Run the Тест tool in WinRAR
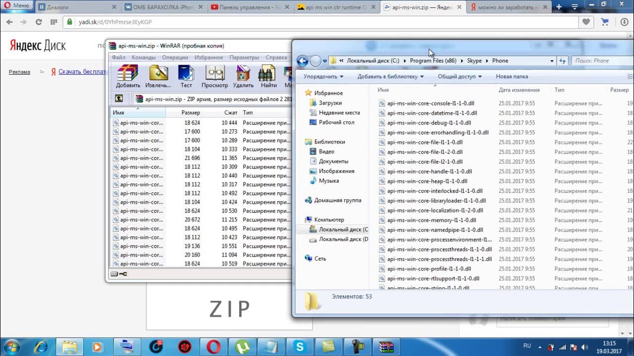634x356 pixels. coord(186,76)
